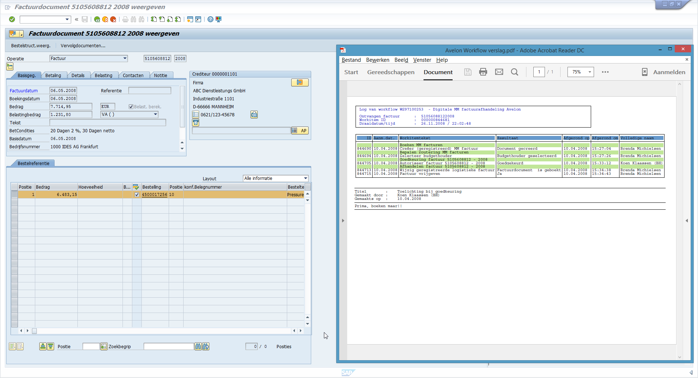Go to first page icon in SAP toolbar
Viewport: 698px width, 378px height.
pyautogui.click(x=154, y=19)
